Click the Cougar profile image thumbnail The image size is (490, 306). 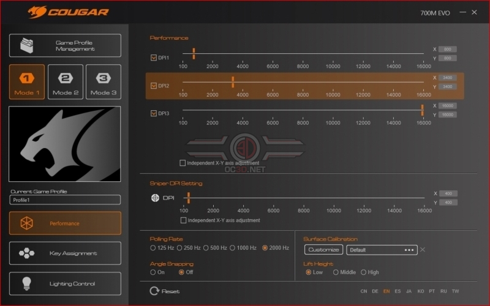65,144
